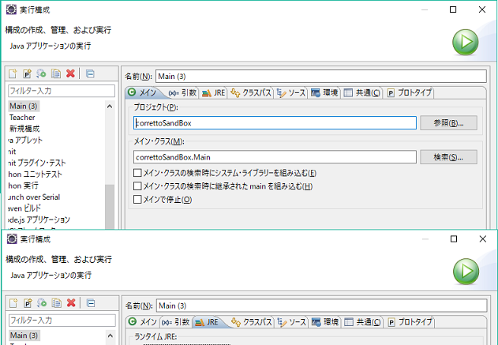The height and width of the screenshot is (345, 498).
Task: Click フィルター入力 filter box in lower window
Action: click(62, 320)
